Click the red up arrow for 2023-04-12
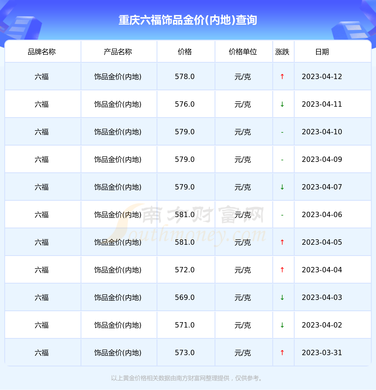This screenshot has width=376, height=390. (x=282, y=77)
